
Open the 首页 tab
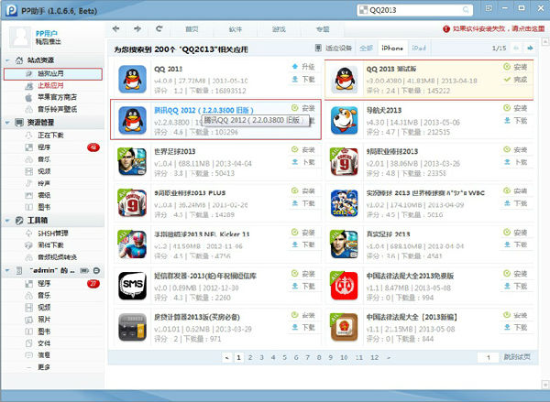pyautogui.click(x=192, y=29)
